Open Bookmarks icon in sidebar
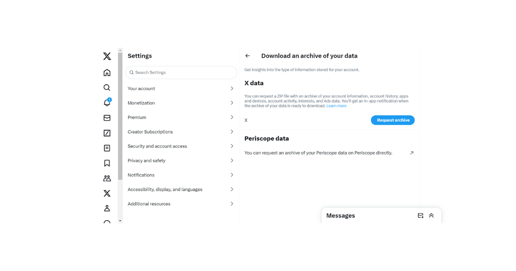516x271 pixels. (107, 163)
